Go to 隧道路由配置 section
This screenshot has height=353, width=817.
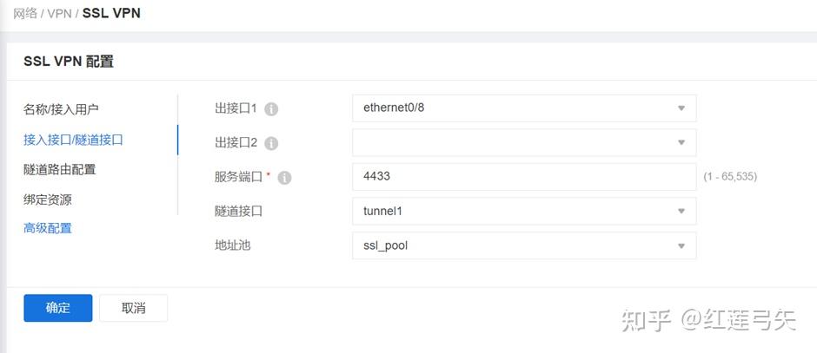tap(60, 169)
